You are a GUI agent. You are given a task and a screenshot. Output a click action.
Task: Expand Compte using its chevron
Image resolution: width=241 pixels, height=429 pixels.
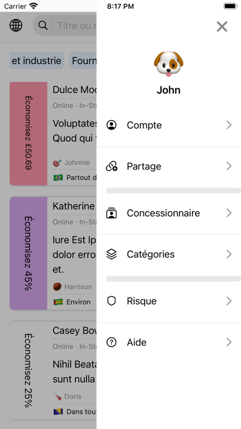[x=229, y=125]
